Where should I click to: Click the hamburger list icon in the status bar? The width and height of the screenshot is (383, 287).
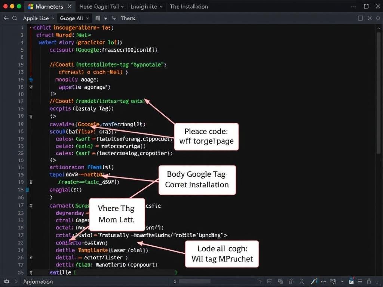pyautogui.click(x=359, y=282)
